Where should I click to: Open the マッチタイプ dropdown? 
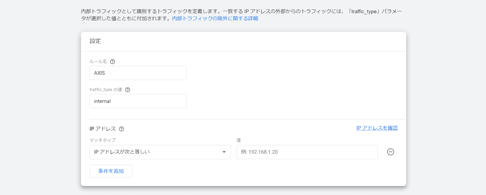(x=160, y=152)
